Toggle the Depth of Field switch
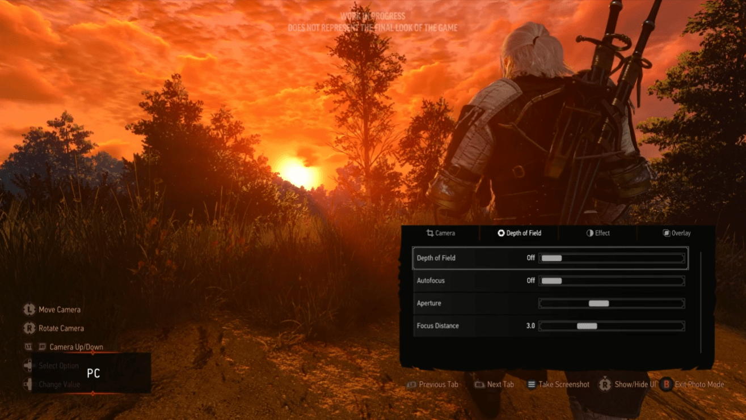746x420 pixels. point(612,258)
